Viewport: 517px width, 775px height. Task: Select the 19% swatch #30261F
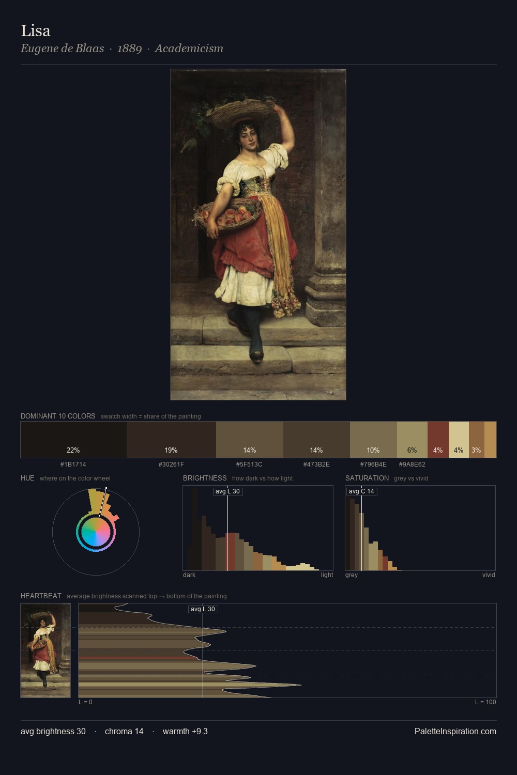(x=171, y=440)
